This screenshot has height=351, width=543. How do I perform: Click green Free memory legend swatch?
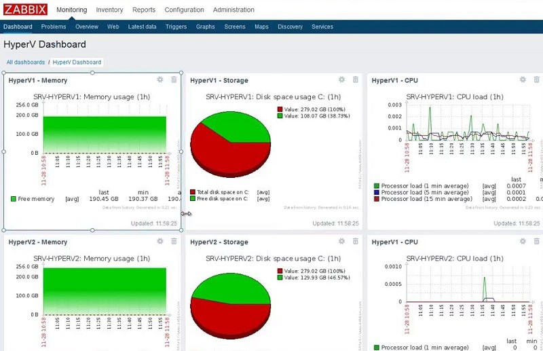[x=14, y=199]
